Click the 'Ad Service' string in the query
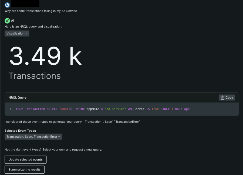The image size is (243, 175). pos(115,109)
